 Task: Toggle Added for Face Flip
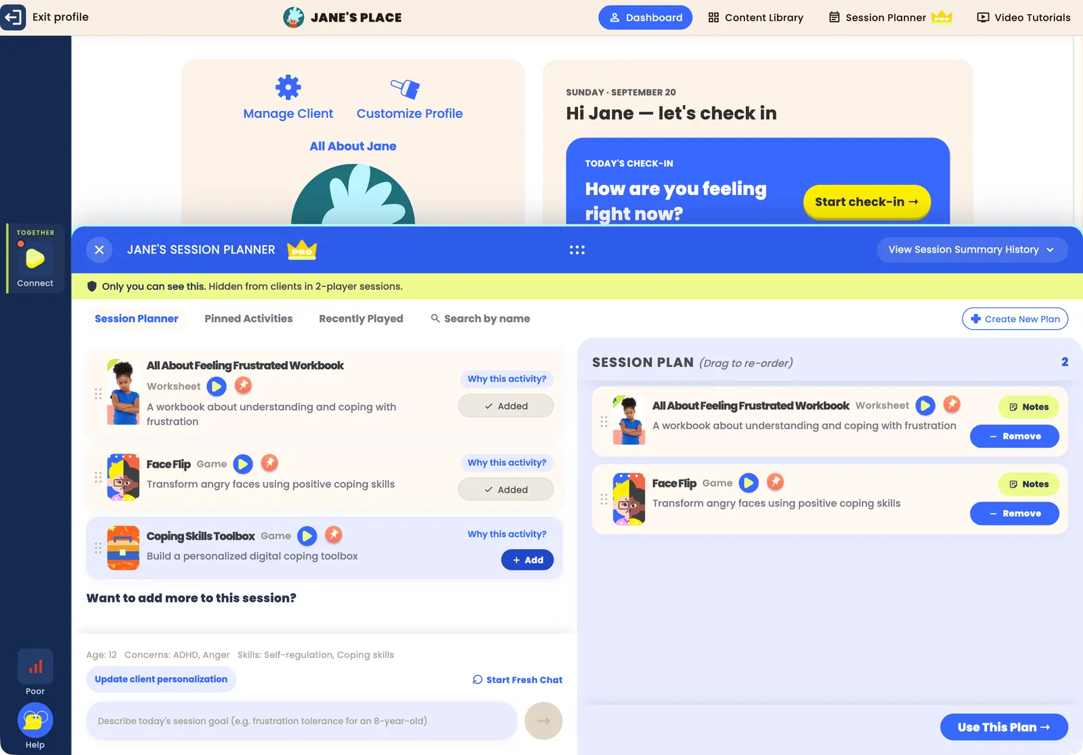(x=506, y=490)
